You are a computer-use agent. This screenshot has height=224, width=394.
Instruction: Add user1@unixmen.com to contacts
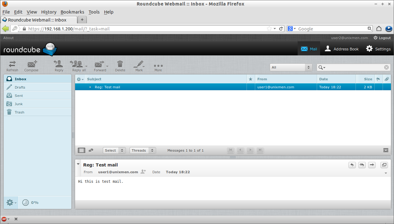click(143, 172)
